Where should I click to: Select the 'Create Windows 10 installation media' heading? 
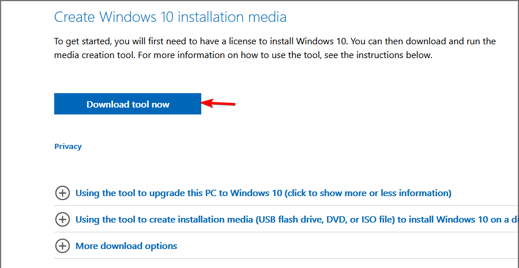click(x=170, y=17)
